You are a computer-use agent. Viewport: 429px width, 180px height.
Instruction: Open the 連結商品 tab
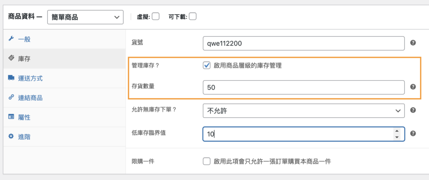pyautogui.click(x=64, y=97)
